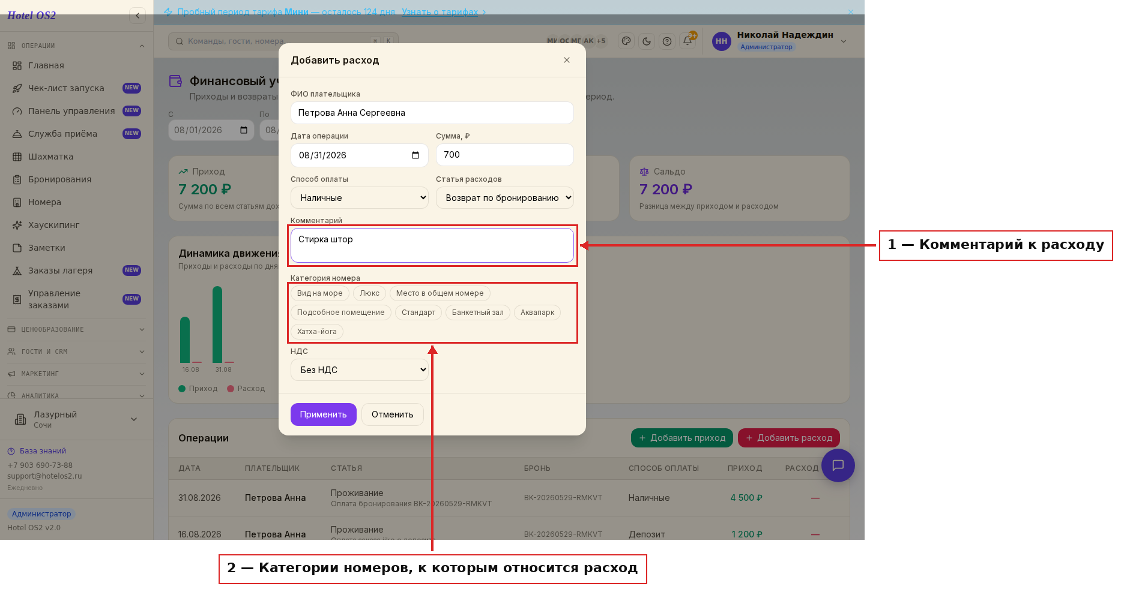Click the Добавить расход button

(x=789, y=438)
